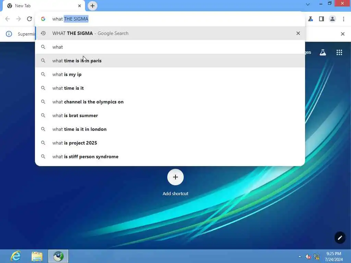
Task: Select the plain 'what' suggestion
Action: point(170,47)
